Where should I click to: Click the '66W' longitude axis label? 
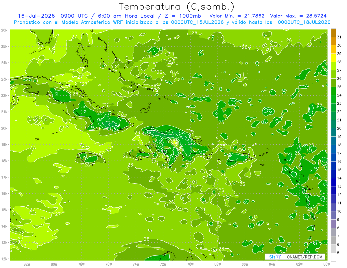(245, 264)
